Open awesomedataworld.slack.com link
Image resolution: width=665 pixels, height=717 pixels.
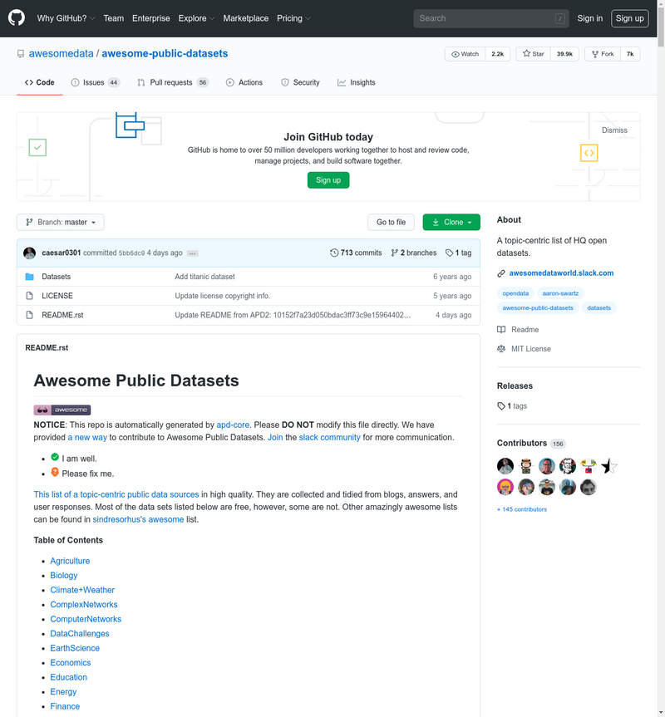[561, 273]
